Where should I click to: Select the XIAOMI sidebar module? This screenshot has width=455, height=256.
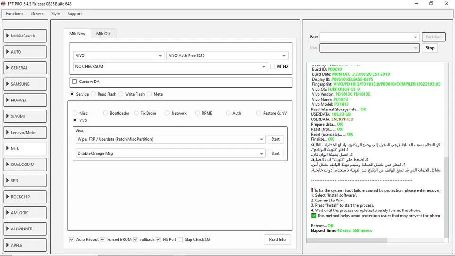point(26,117)
